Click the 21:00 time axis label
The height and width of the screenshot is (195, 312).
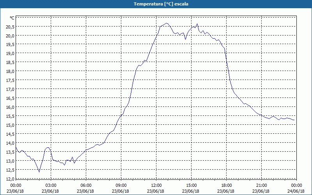click(261, 186)
